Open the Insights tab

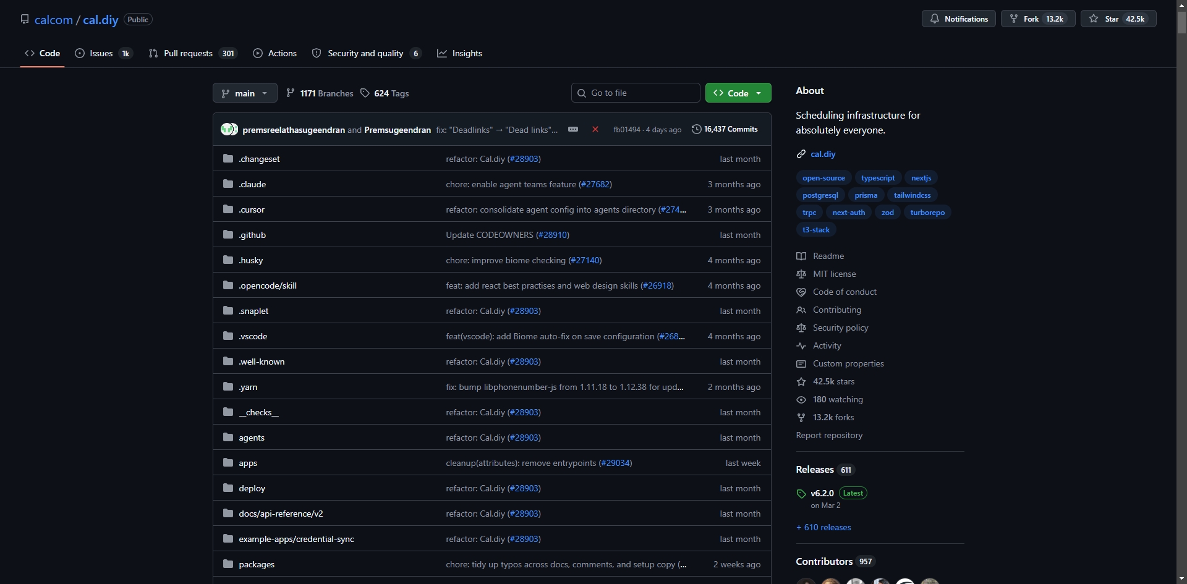coord(459,53)
